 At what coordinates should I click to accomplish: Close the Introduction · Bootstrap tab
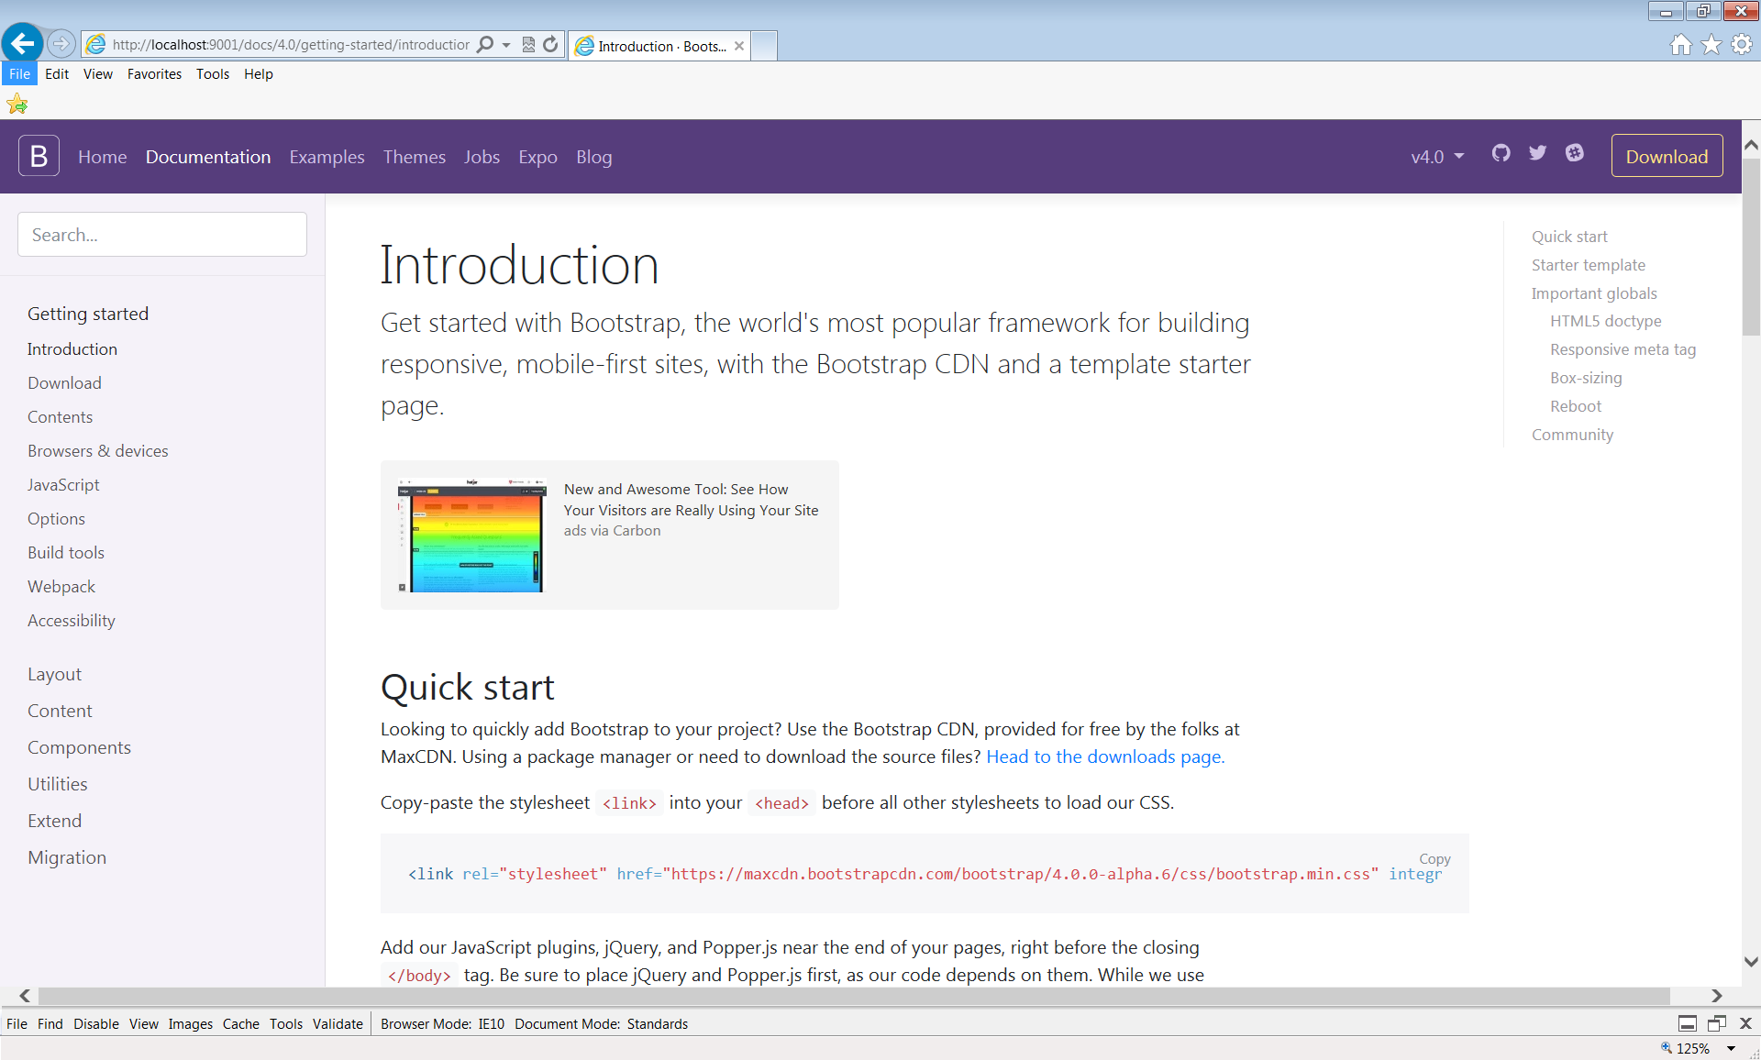click(x=739, y=46)
